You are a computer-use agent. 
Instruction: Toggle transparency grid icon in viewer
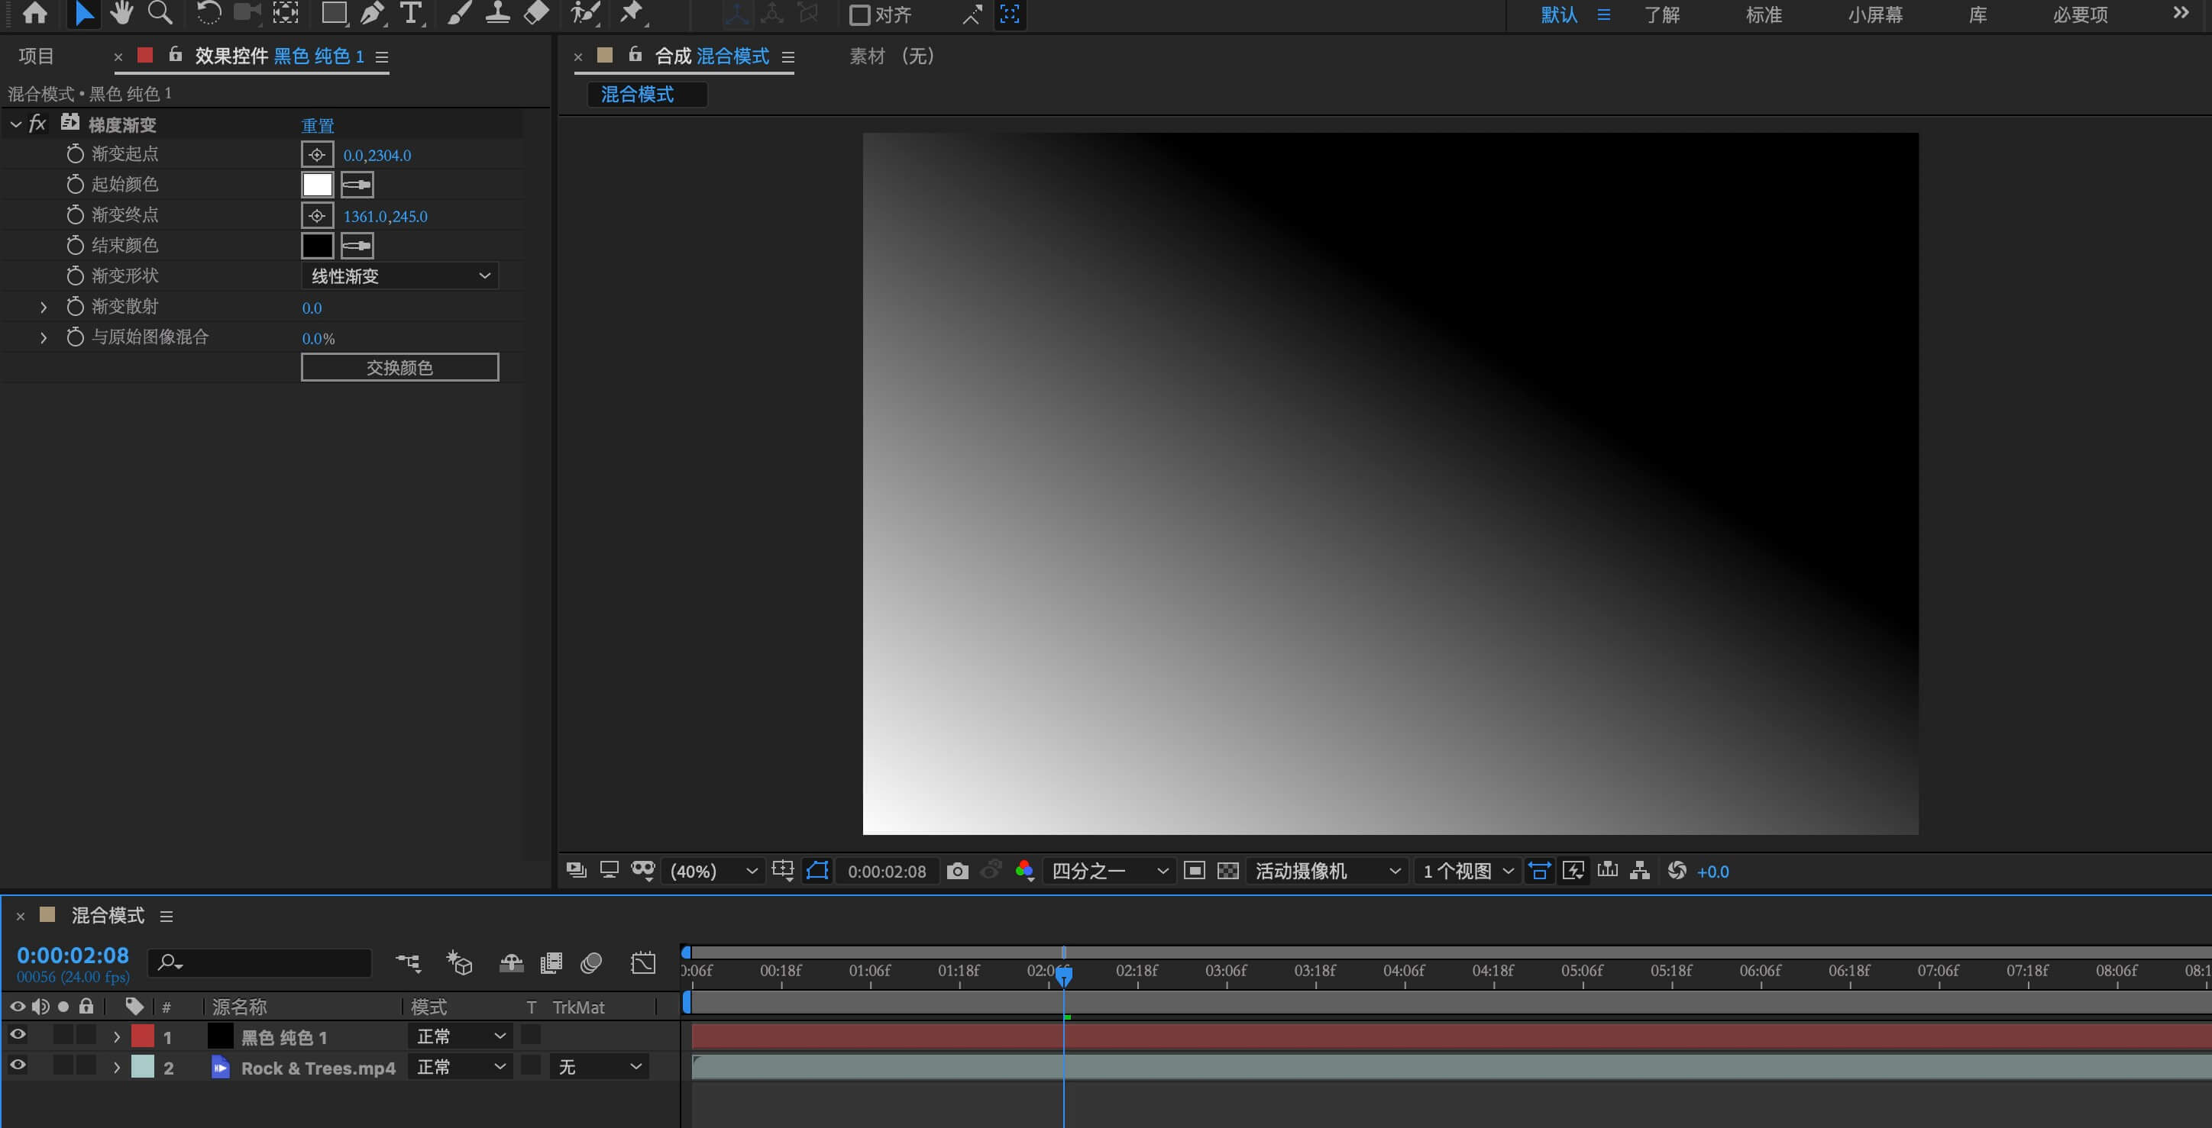[1228, 871]
